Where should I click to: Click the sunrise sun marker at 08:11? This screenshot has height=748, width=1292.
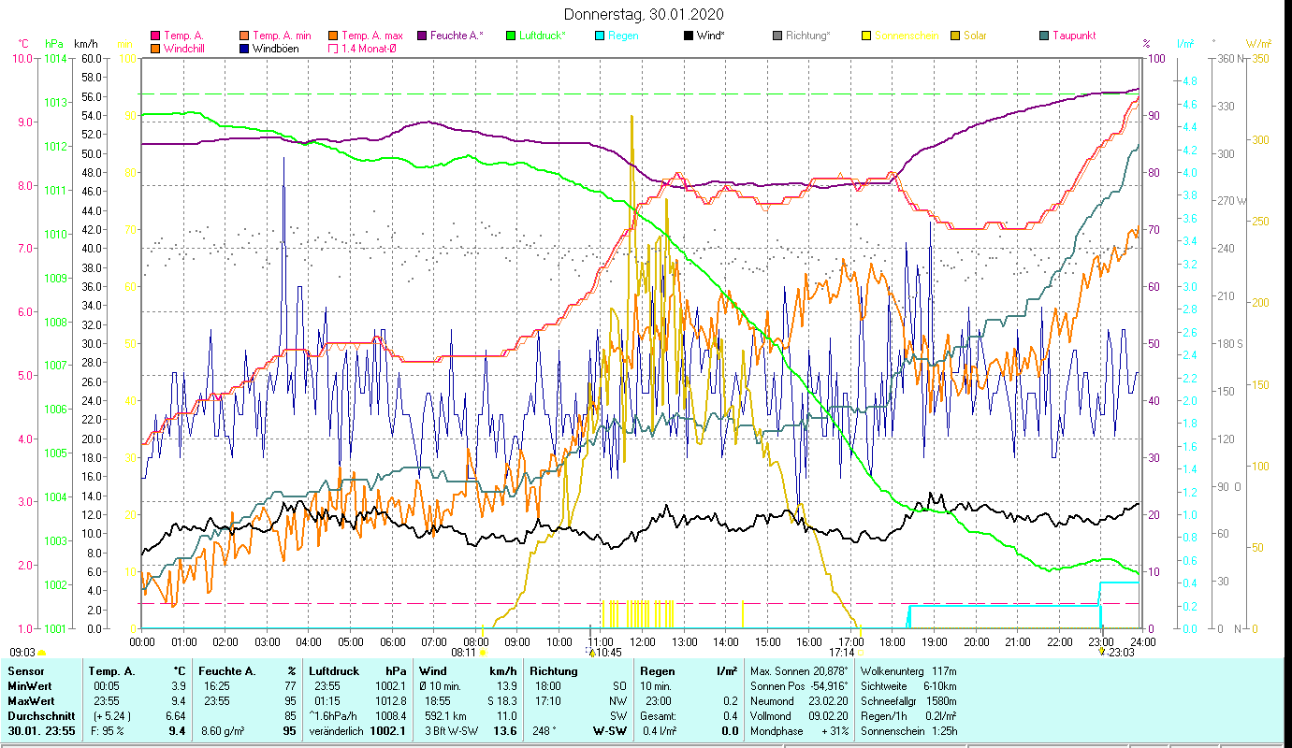pyautogui.click(x=483, y=653)
